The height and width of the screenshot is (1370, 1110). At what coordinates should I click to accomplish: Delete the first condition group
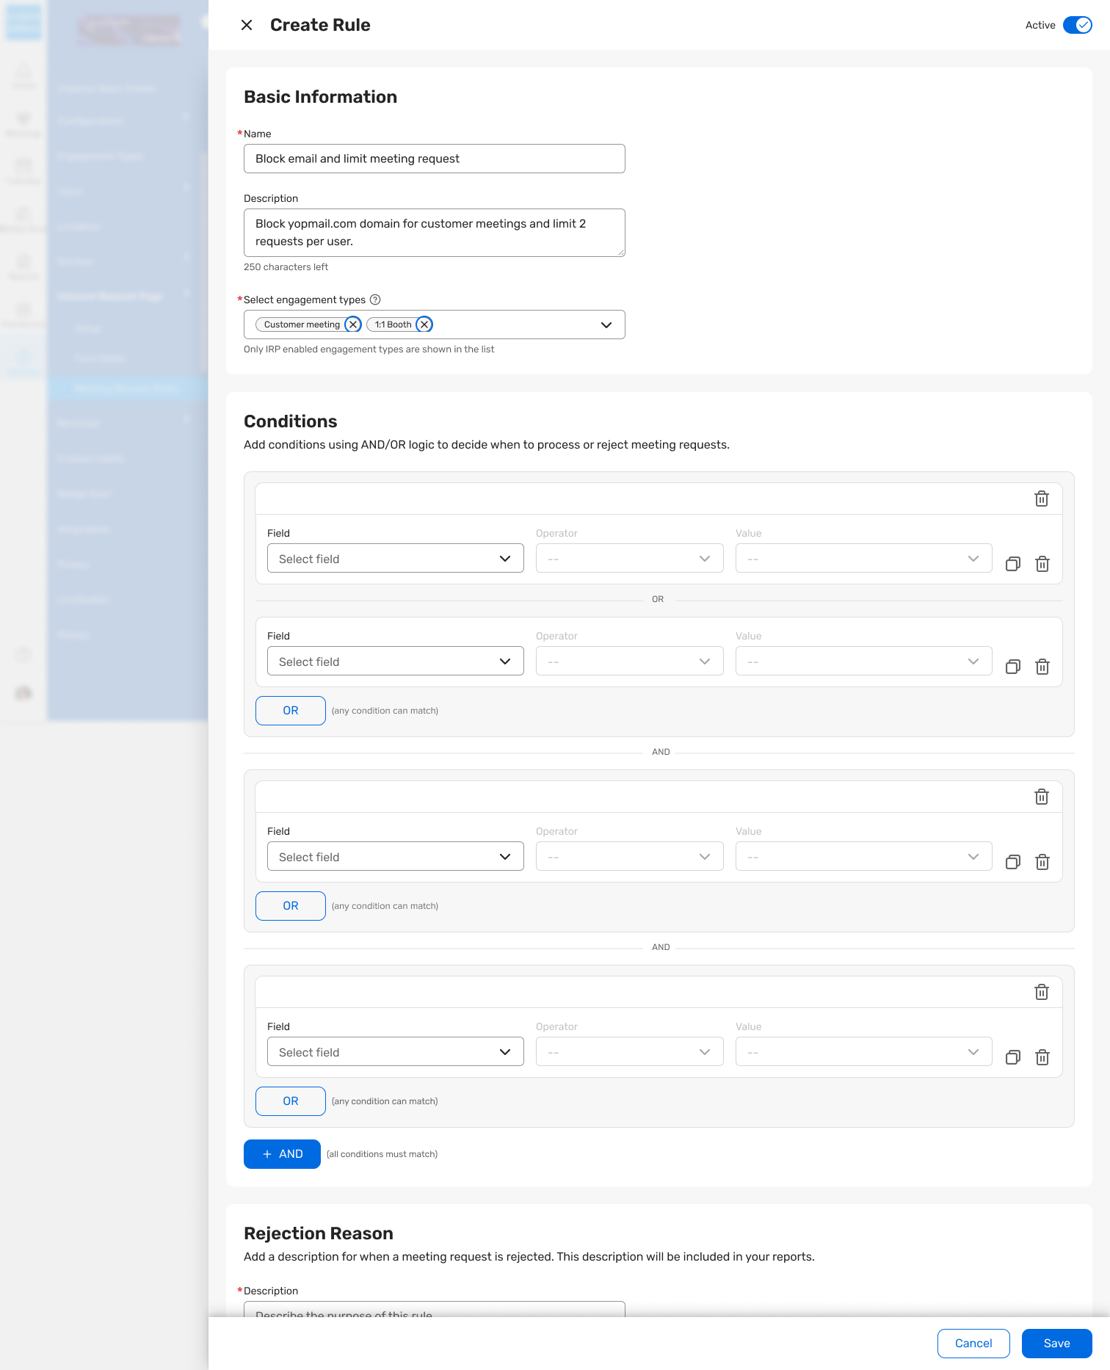[1041, 499]
